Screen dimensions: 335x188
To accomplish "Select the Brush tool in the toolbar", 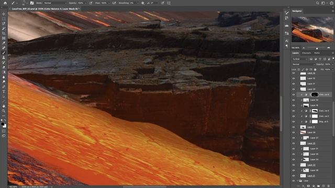I will (4, 53).
